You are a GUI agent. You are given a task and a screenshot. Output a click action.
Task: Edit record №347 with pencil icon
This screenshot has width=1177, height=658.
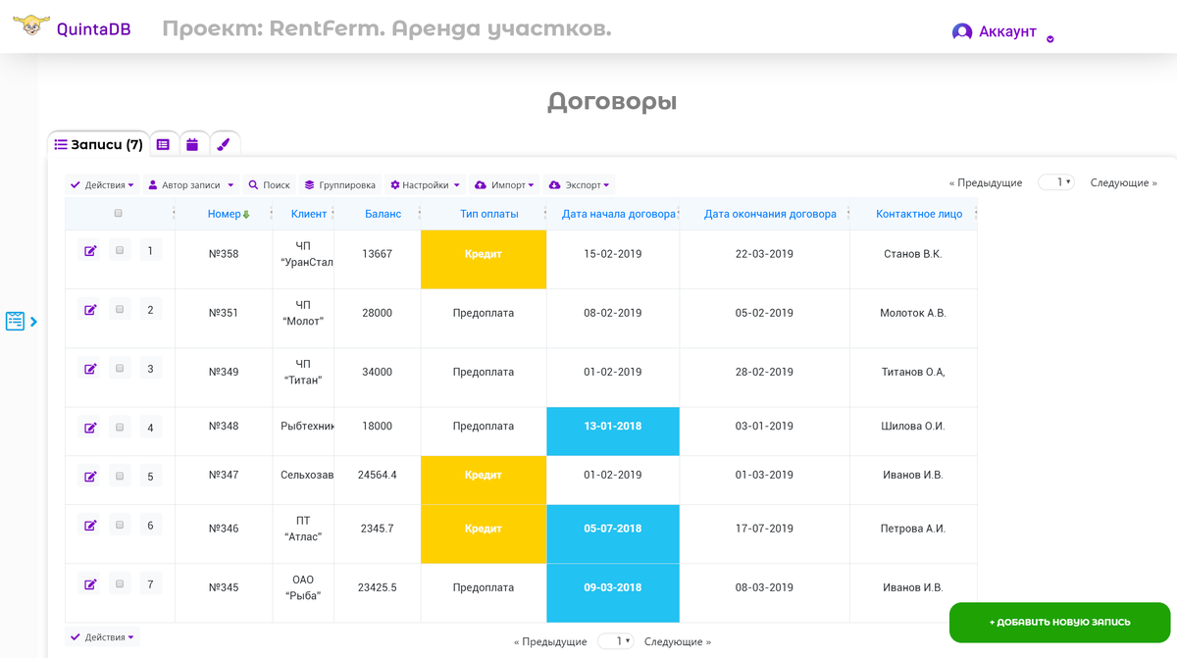[x=90, y=477]
